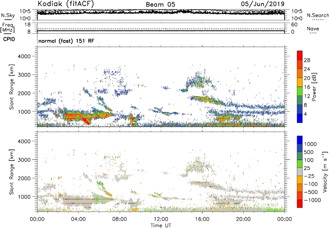Click the noise trace in the N.Sky panel

[x=161, y=12]
